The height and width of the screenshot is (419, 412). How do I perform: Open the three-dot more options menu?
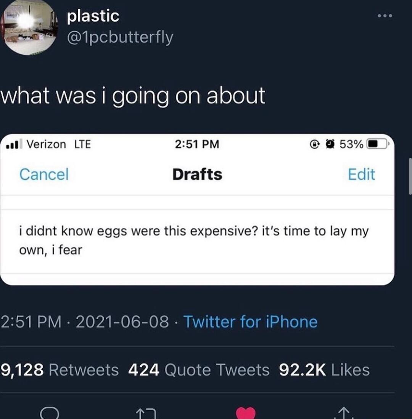point(385,16)
